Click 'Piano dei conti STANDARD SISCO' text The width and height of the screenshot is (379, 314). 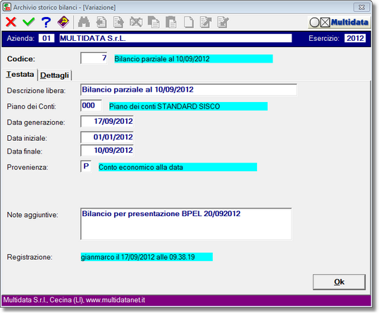coord(165,106)
